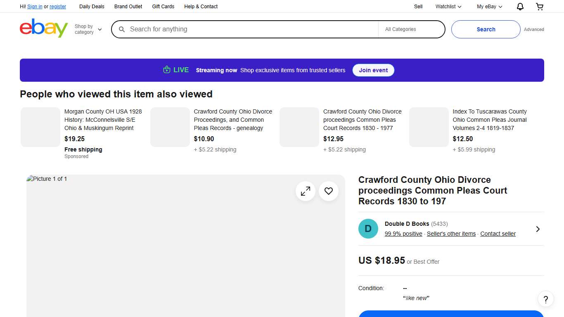Click in the search input field

[248, 29]
